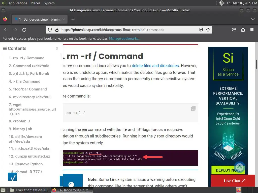Jump to 12. gunzip untrusted.gz section

pos(29,156)
